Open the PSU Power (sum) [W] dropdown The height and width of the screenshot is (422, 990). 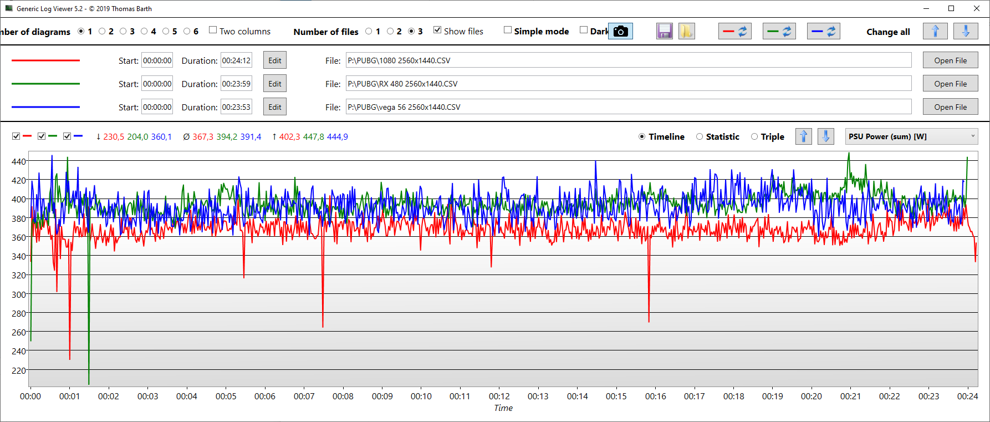click(911, 136)
